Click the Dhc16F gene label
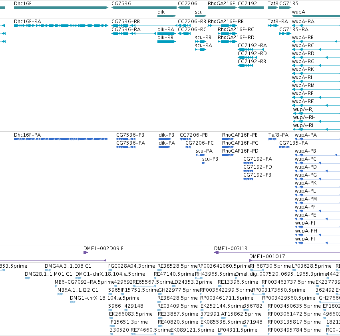Viewport: 340px width, 336px height. [22, 4]
